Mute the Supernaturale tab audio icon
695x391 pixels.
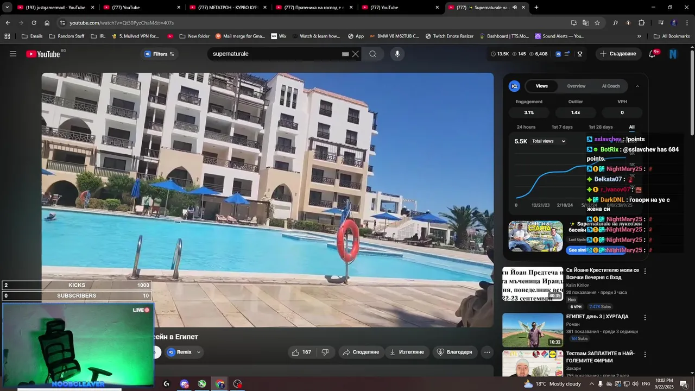click(514, 8)
